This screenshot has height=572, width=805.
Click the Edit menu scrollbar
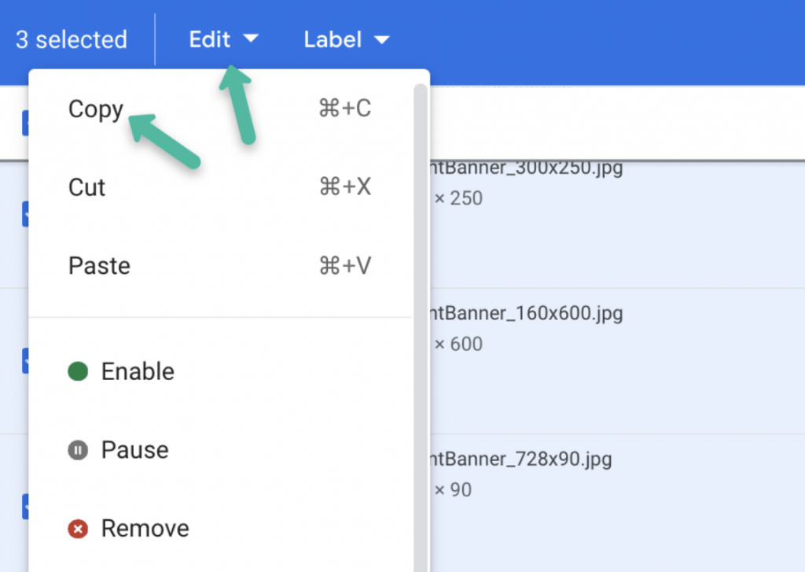[x=421, y=236]
